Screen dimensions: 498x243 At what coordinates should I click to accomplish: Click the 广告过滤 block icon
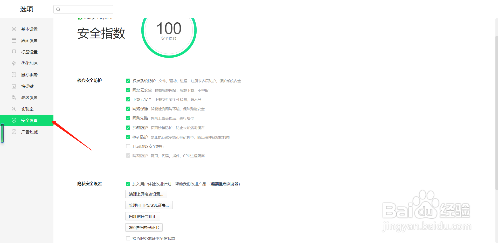click(14, 132)
